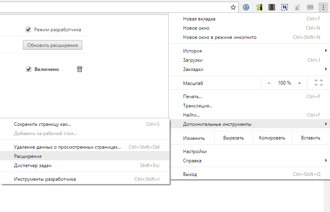The width and height of the screenshot is (330, 212).
Task: Increase zoom with the plus button
Action: 299,83
